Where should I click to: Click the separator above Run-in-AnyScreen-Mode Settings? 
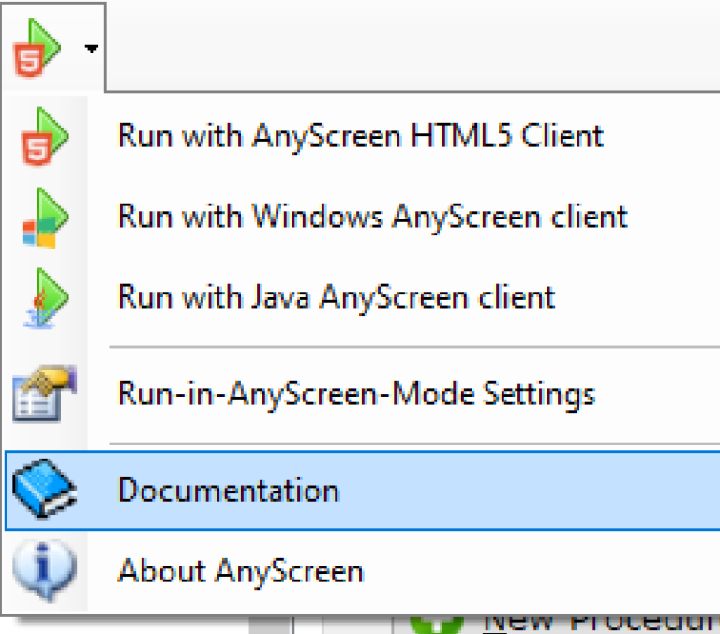point(412,347)
